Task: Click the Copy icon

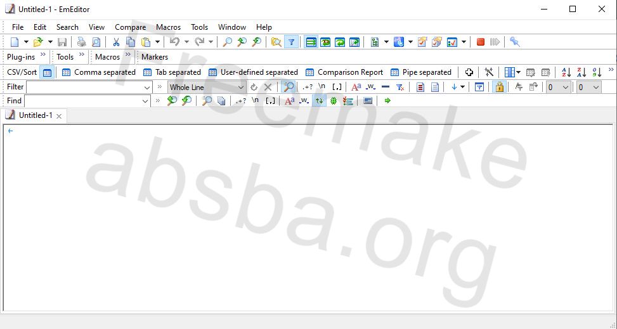Action: (130, 42)
